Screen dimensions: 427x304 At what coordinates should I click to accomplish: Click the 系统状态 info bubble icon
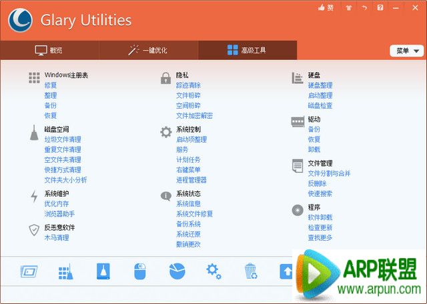pos(166,196)
